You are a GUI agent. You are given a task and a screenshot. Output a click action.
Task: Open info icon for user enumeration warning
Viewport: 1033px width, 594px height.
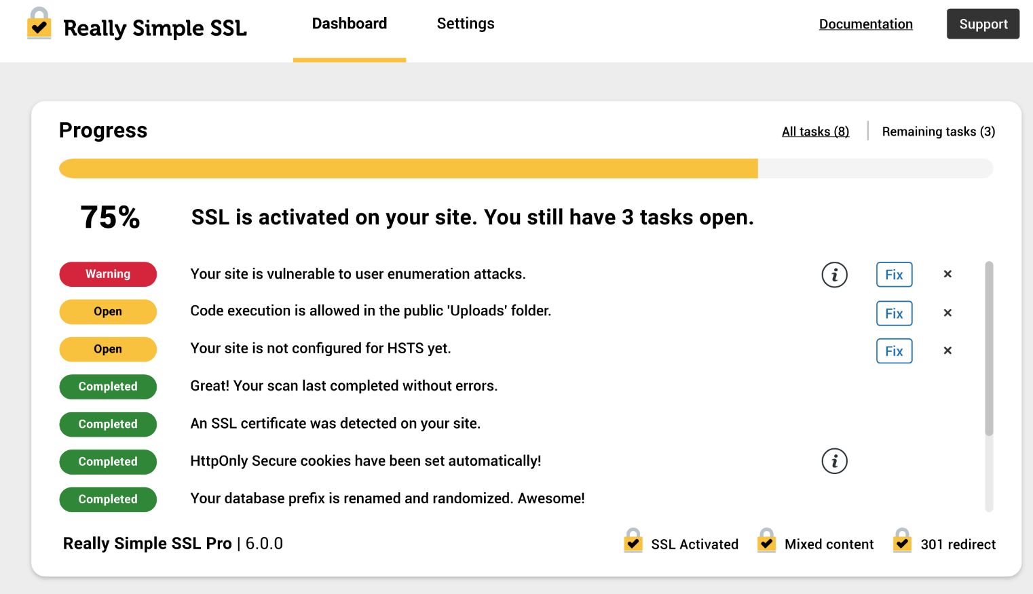pos(834,275)
